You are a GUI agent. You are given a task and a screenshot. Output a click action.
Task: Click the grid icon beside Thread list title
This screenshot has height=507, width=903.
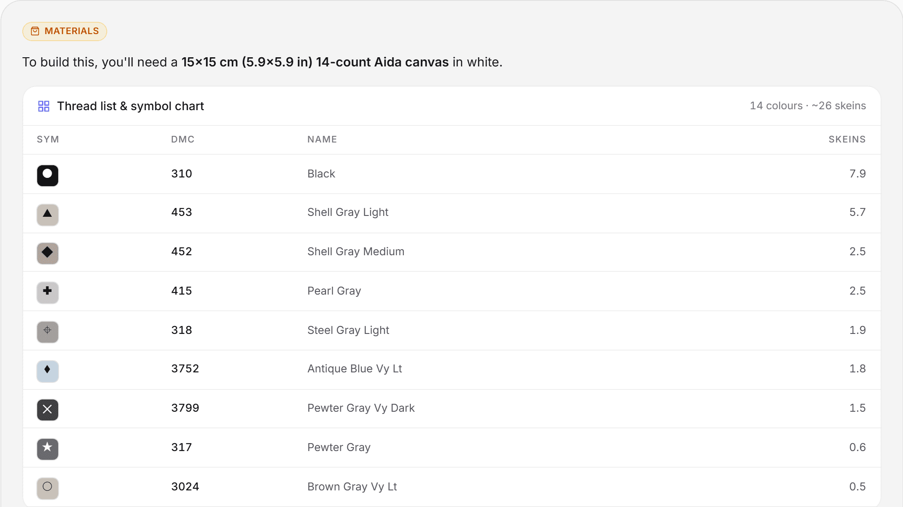tap(44, 106)
